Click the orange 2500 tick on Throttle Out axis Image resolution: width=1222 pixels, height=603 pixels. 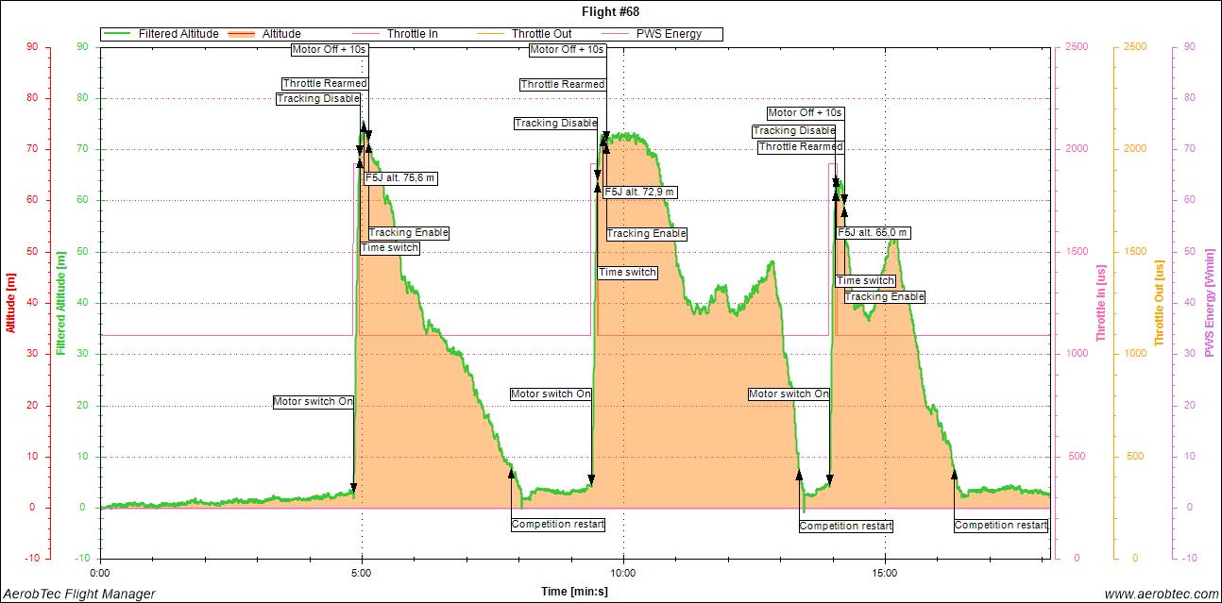pos(1135,46)
